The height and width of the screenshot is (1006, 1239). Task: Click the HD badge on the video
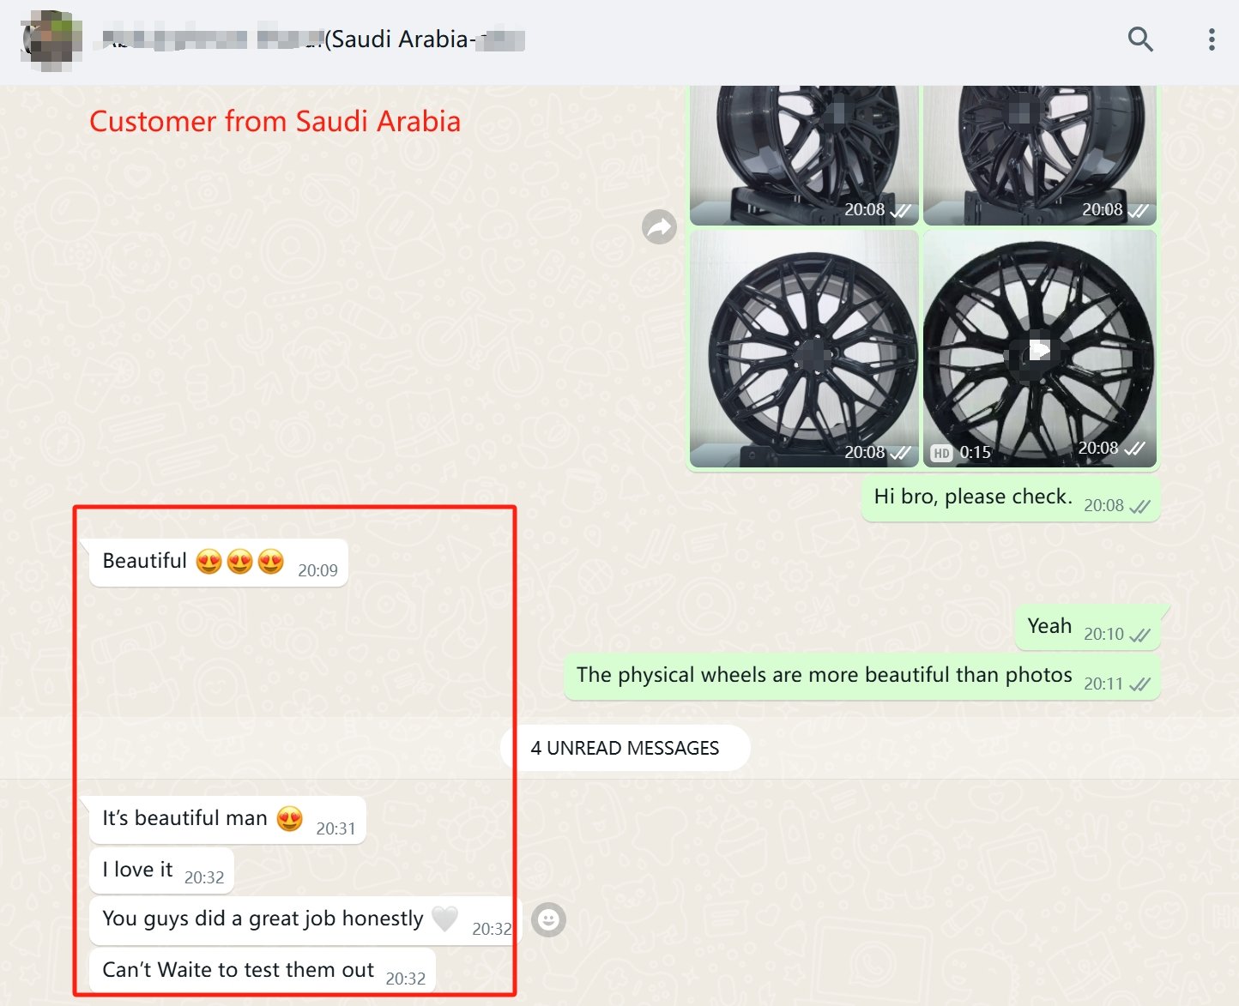(x=941, y=453)
